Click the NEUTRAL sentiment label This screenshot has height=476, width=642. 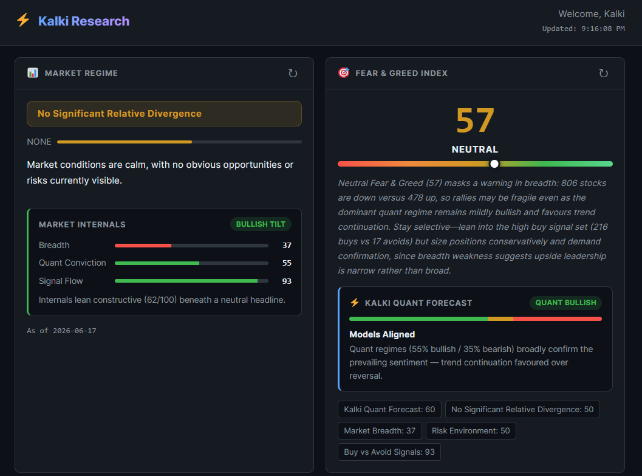475,149
